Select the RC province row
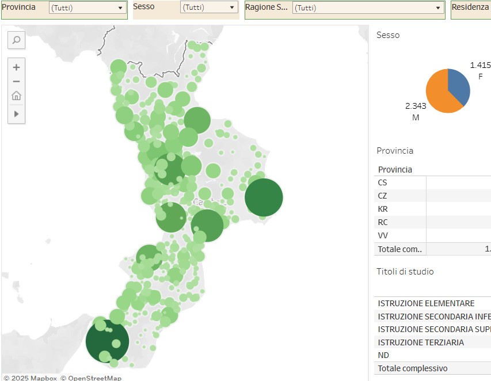This screenshot has width=491, height=381. 432,222
